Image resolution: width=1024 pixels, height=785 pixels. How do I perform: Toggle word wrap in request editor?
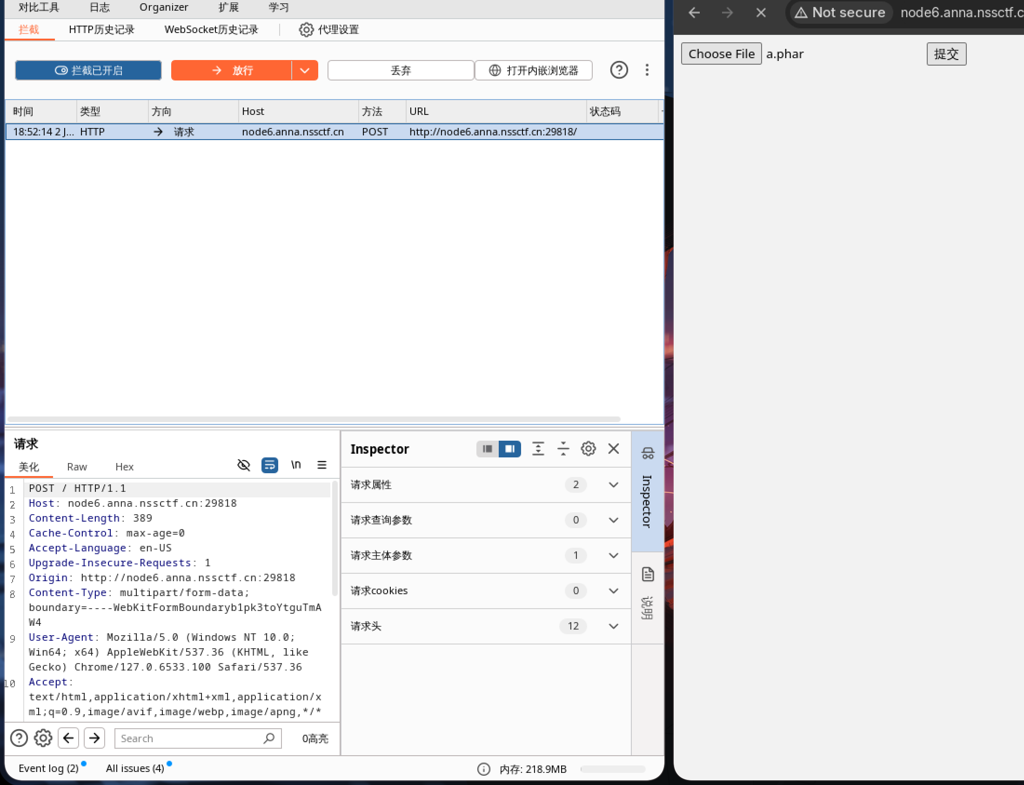pos(269,465)
